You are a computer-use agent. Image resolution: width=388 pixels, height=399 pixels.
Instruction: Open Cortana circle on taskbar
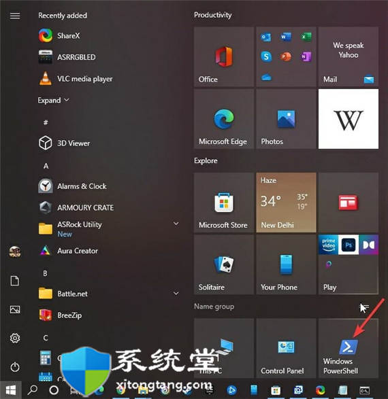pos(54,390)
